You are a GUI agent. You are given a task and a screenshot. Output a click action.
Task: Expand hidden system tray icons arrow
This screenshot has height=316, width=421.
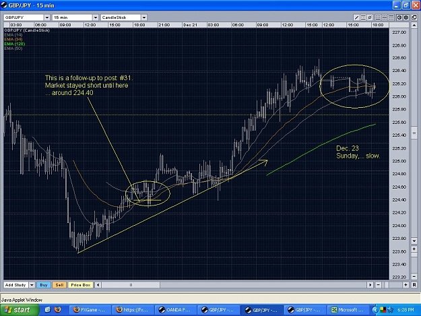(x=375, y=310)
